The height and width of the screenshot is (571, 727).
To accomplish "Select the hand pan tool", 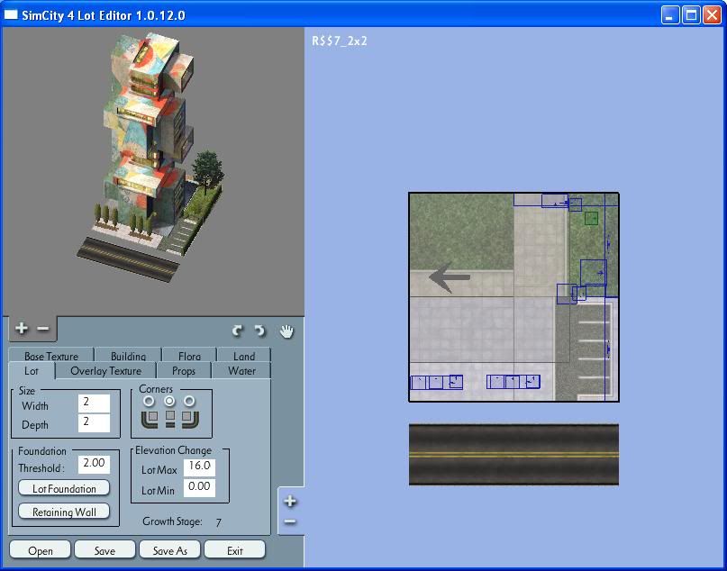I will click(286, 331).
